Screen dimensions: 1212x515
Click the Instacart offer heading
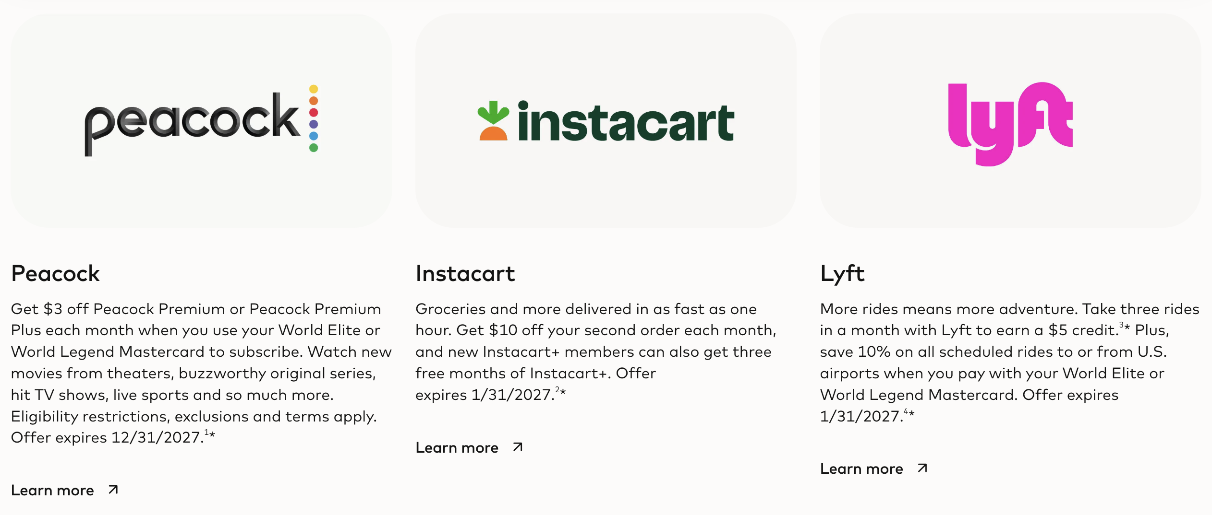point(465,273)
